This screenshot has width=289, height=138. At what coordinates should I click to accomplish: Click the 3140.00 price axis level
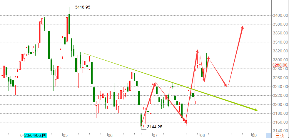click(279, 131)
